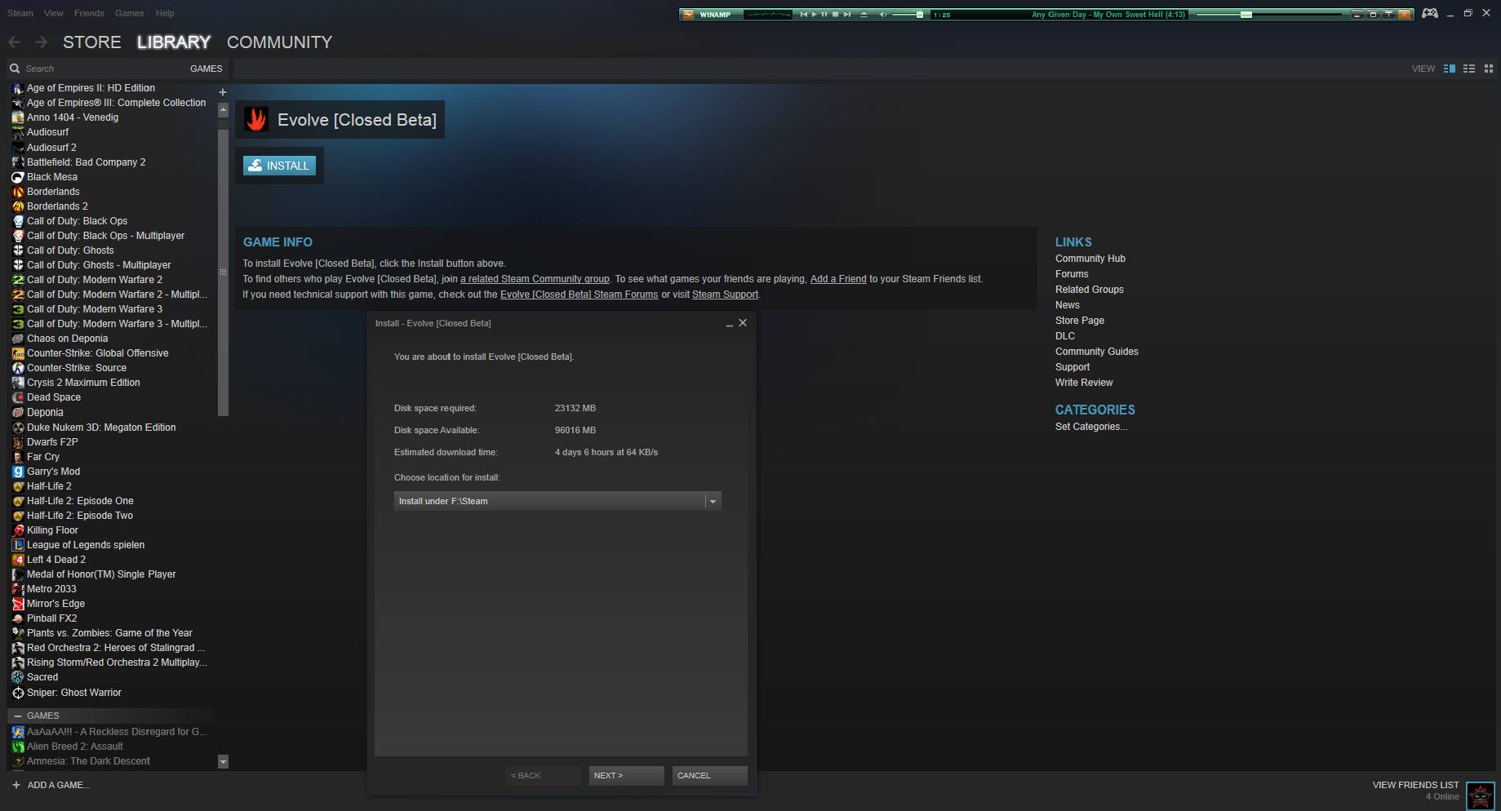Open the Steam Support link

click(725, 295)
